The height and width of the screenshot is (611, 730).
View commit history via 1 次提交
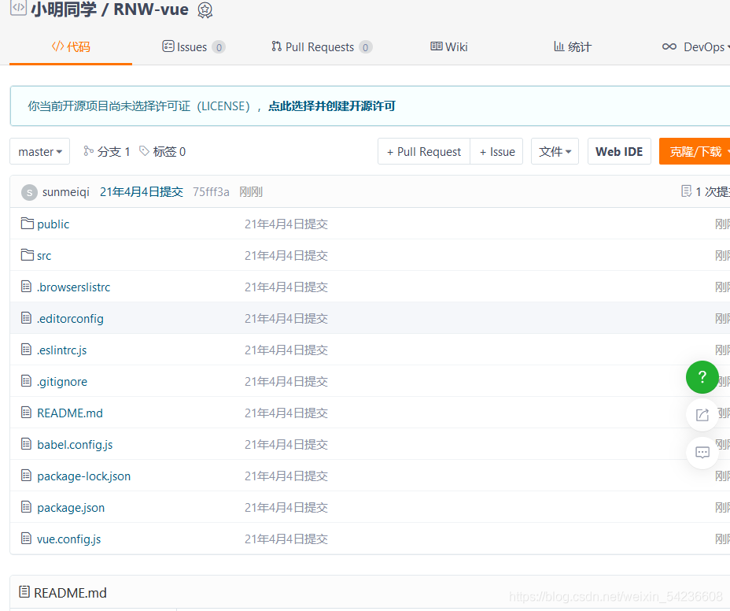coord(706,191)
